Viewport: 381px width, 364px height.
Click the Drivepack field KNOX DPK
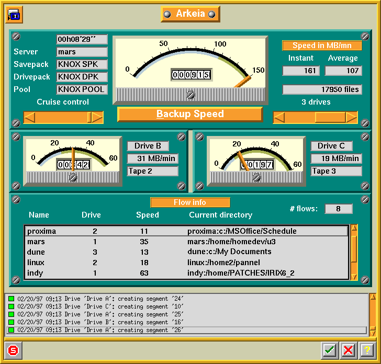pyautogui.click(x=82, y=77)
